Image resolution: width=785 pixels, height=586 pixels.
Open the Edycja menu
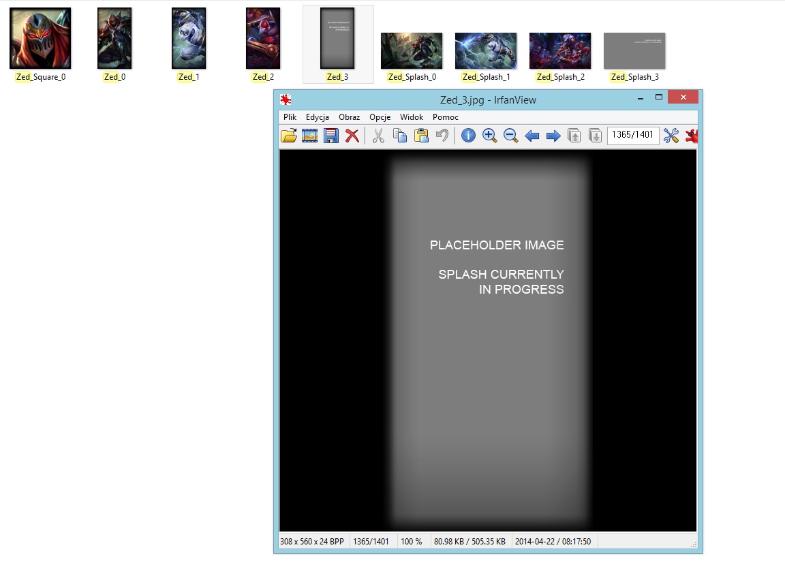click(318, 117)
